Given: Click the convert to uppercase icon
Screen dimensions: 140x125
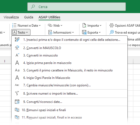Looking at the screenshot, I should (x=17, y=48).
